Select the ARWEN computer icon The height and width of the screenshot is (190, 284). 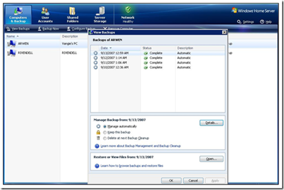click(12, 43)
